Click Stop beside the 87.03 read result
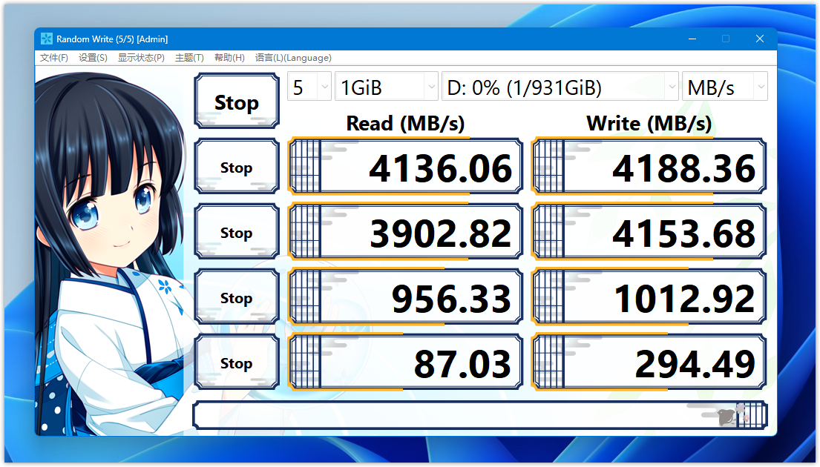820x467 pixels. (236, 364)
